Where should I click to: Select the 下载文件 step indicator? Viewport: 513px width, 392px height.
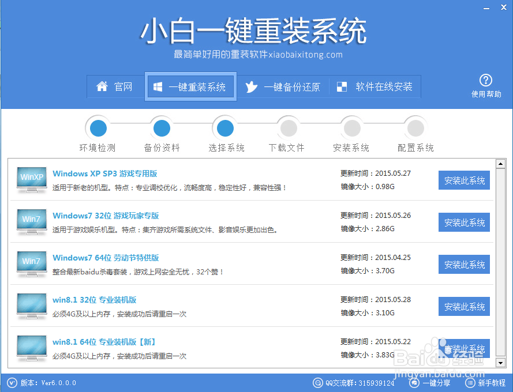click(288, 128)
